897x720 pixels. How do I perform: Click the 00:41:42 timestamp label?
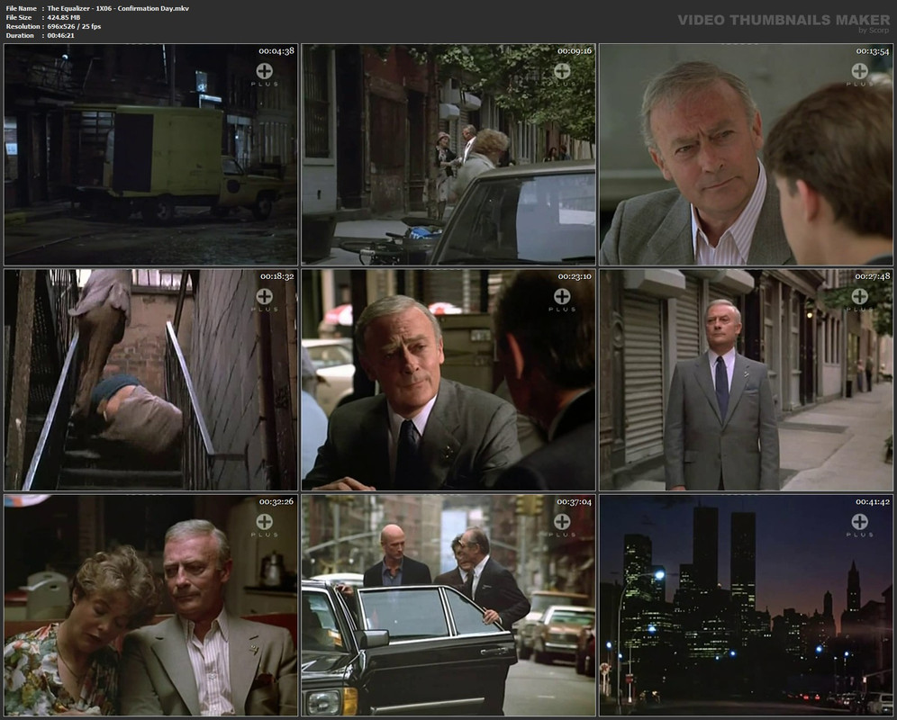[873, 501]
